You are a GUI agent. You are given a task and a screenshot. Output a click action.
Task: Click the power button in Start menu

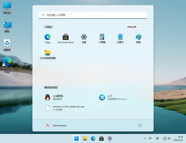(x=140, y=125)
